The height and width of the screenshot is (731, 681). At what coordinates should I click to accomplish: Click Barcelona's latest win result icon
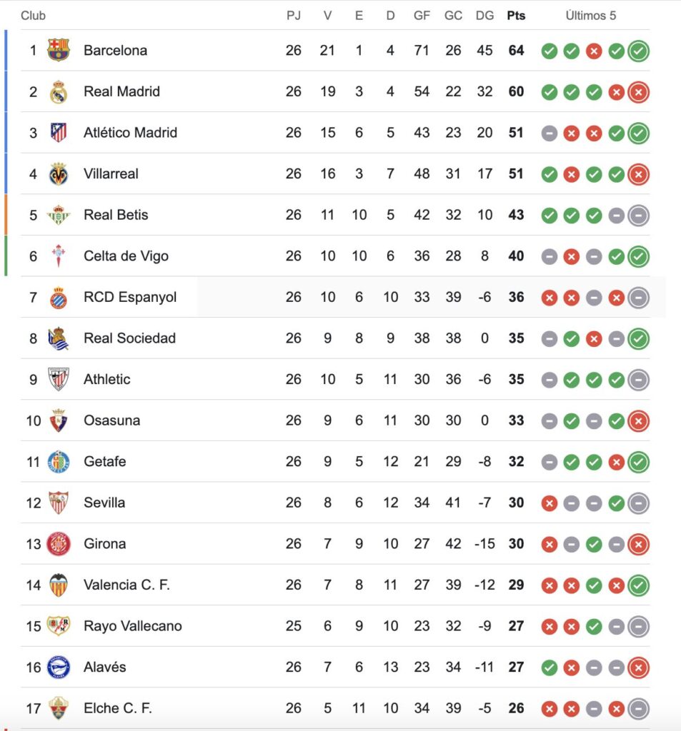(638, 51)
